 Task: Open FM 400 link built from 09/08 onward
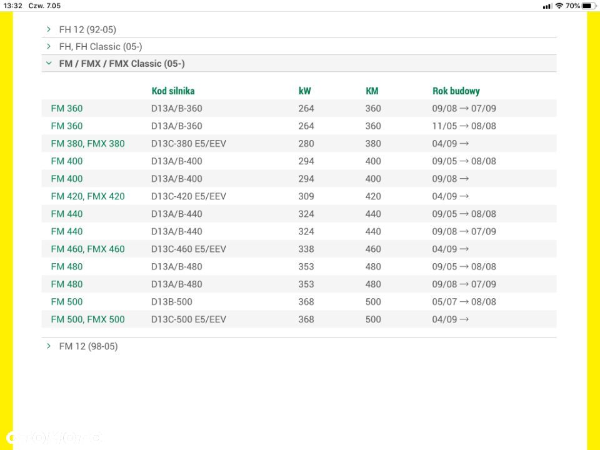pos(67,179)
